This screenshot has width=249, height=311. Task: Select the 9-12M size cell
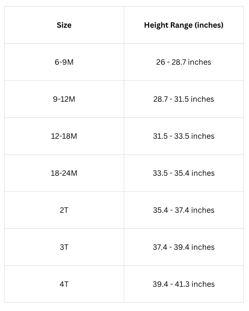(x=64, y=99)
